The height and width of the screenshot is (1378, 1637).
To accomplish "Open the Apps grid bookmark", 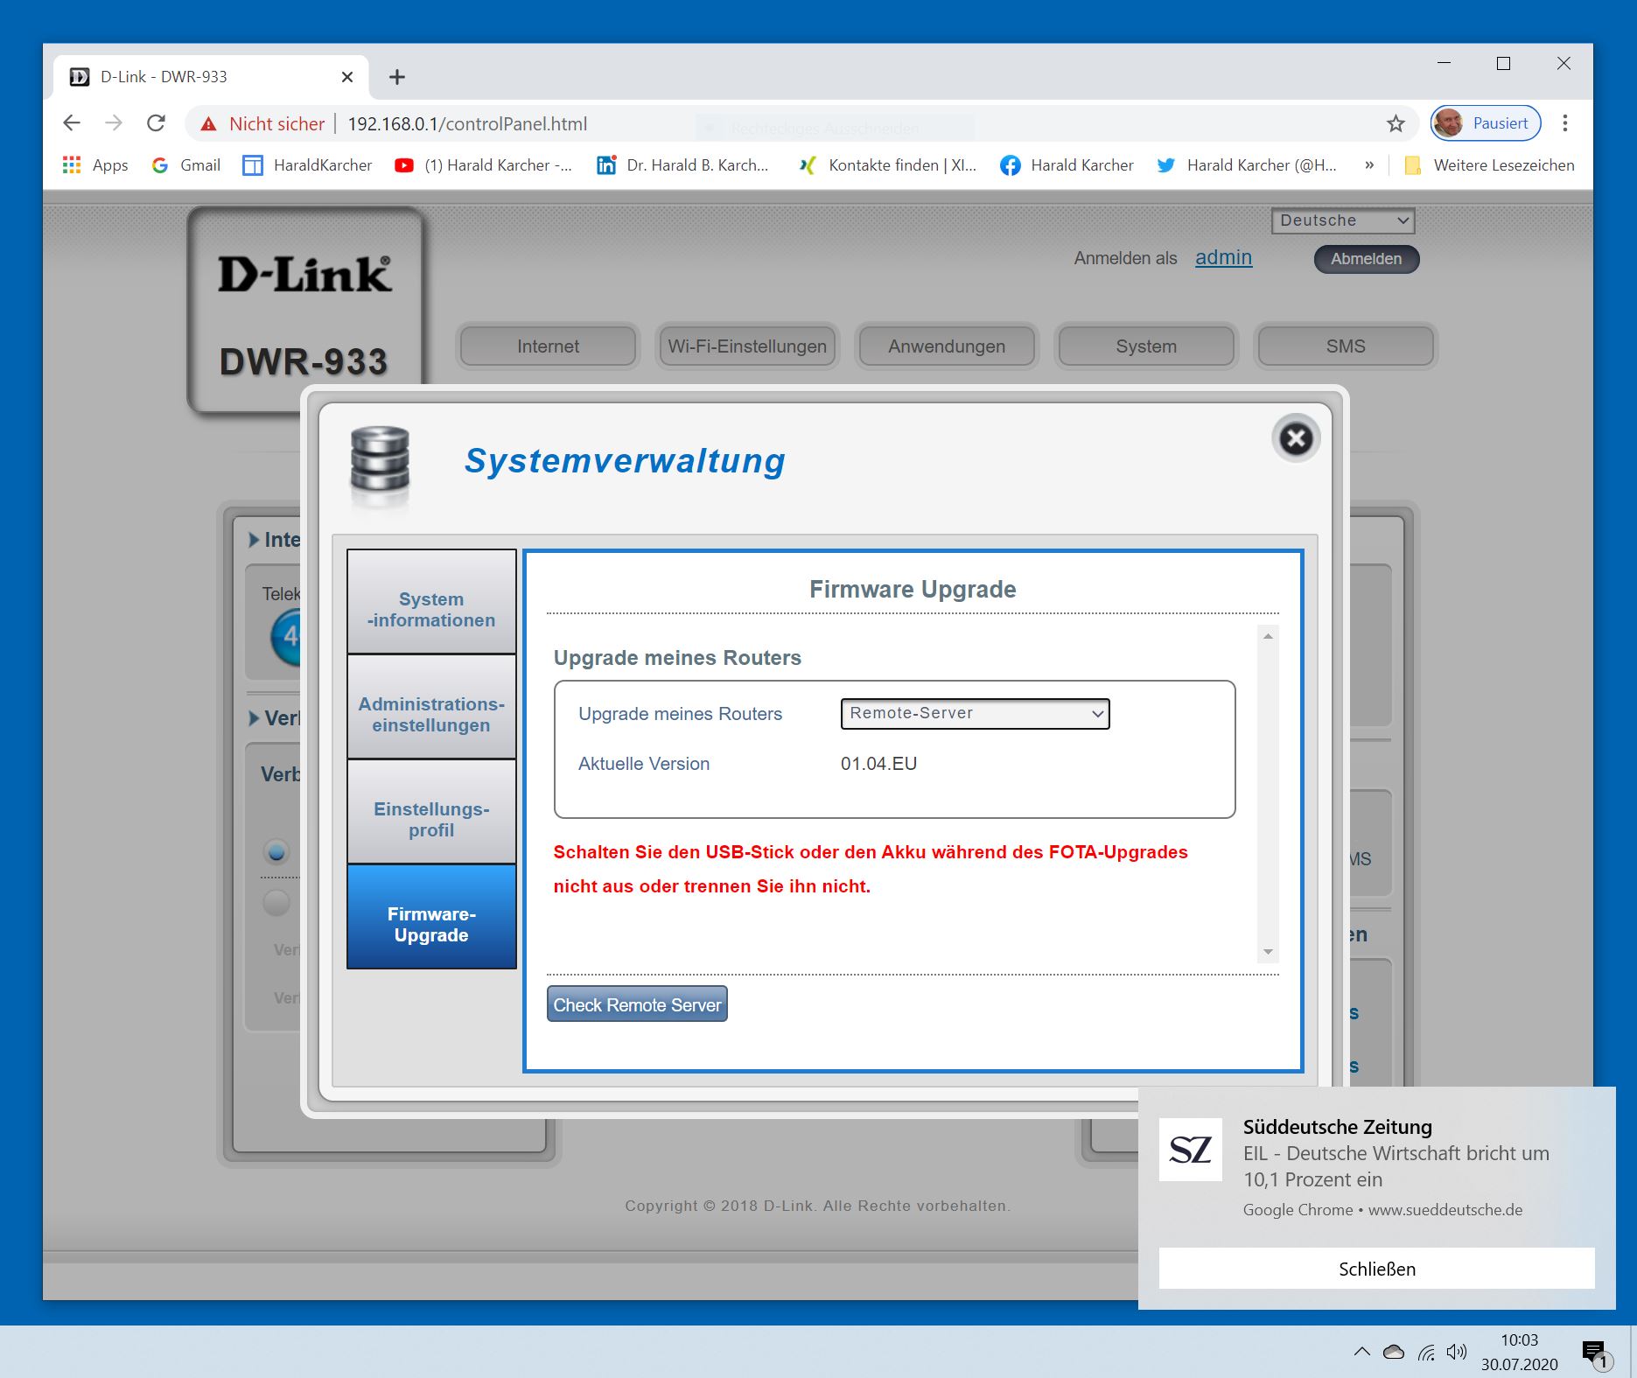I will [94, 165].
